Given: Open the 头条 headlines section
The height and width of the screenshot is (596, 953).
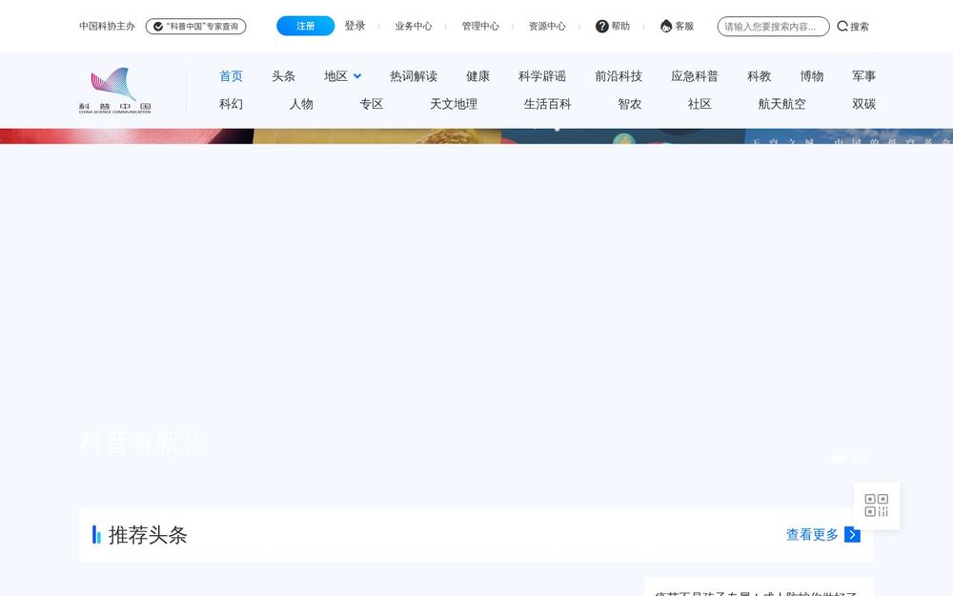Looking at the screenshot, I should coord(283,75).
